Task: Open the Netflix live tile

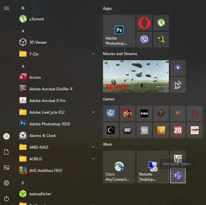Action: (136, 76)
